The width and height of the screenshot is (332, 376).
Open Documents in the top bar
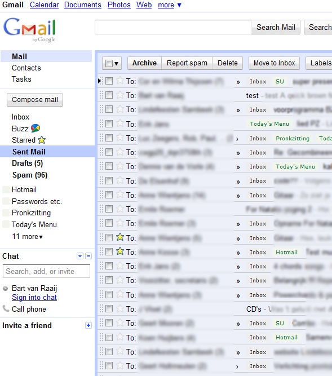83,5
